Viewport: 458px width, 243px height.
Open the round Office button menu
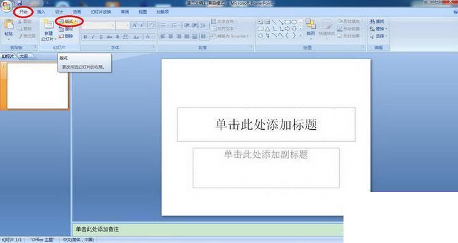click(x=6, y=6)
